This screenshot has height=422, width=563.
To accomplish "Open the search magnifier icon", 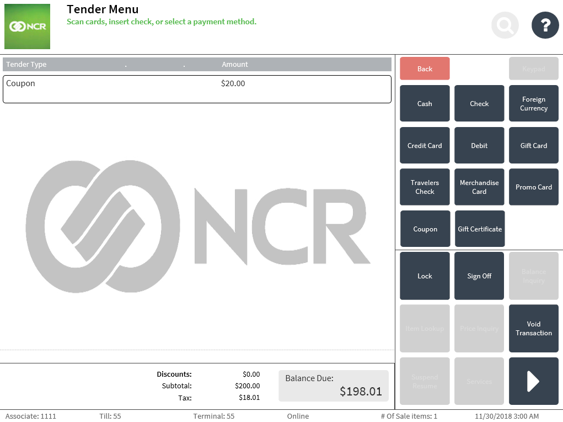I will 505,25.
